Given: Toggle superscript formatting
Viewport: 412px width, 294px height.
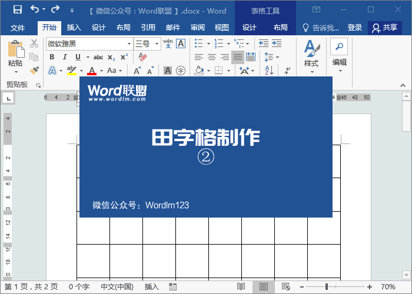Looking at the screenshot, I should [x=124, y=57].
